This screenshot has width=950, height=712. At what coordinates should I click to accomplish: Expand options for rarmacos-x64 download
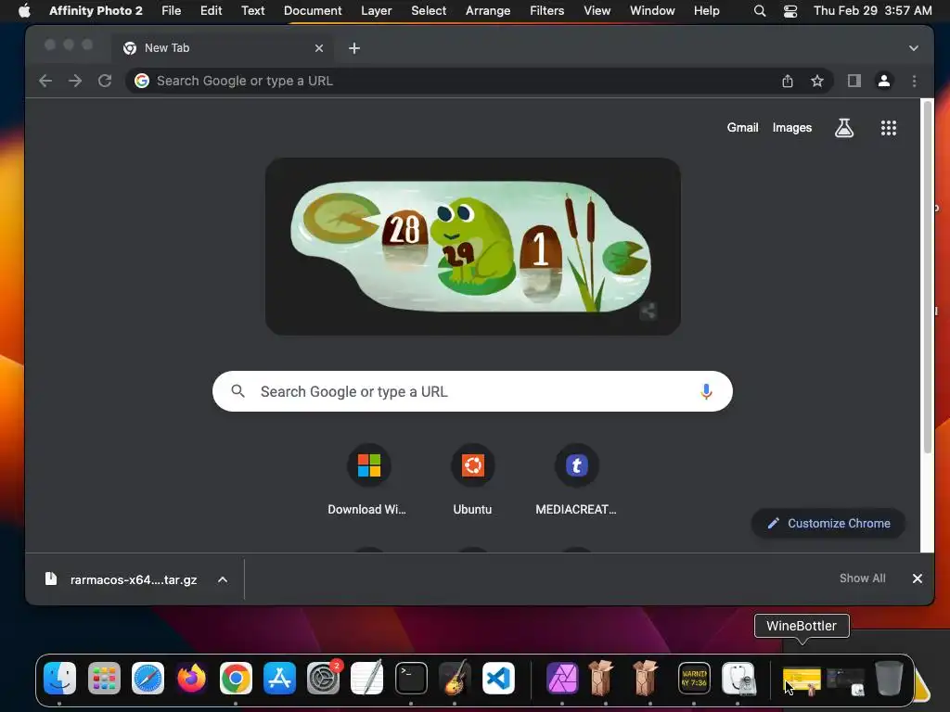click(x=223, y=579)
